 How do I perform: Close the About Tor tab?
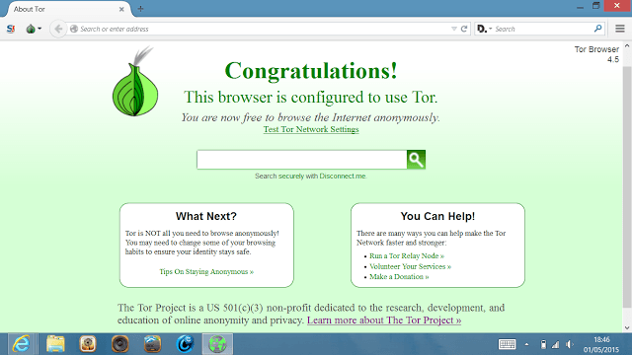(121, 9)
